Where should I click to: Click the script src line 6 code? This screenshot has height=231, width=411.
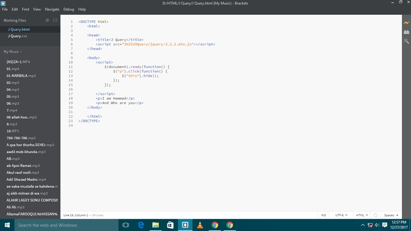pos(155,44)
